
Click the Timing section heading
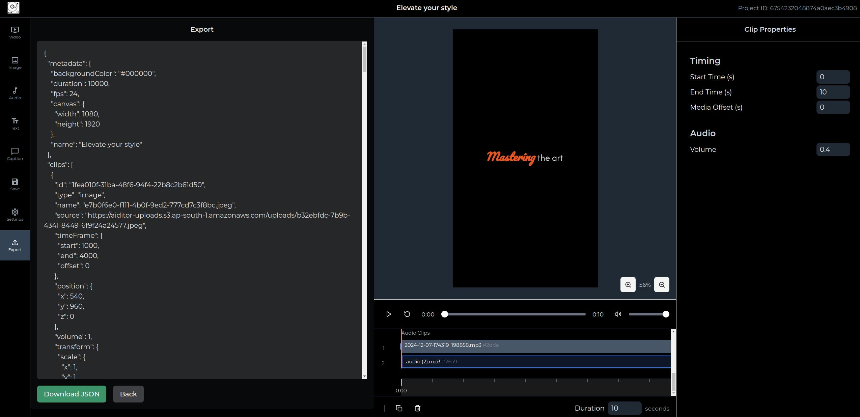[x=705, y=61]
